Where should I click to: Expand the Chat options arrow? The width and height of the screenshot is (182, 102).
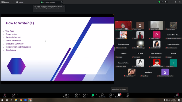[80, 95]
